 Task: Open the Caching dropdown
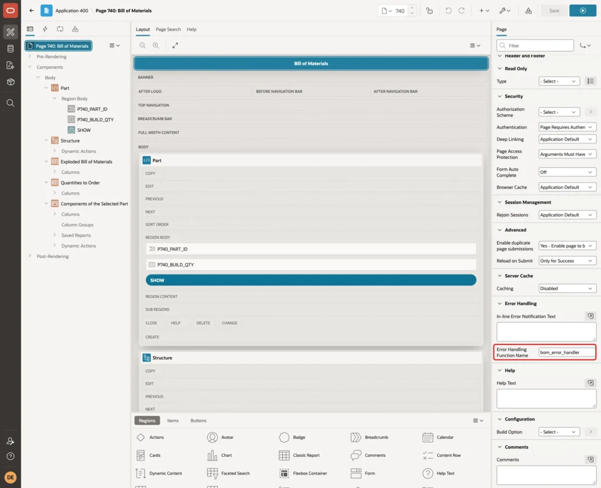(x=568, y=289)
